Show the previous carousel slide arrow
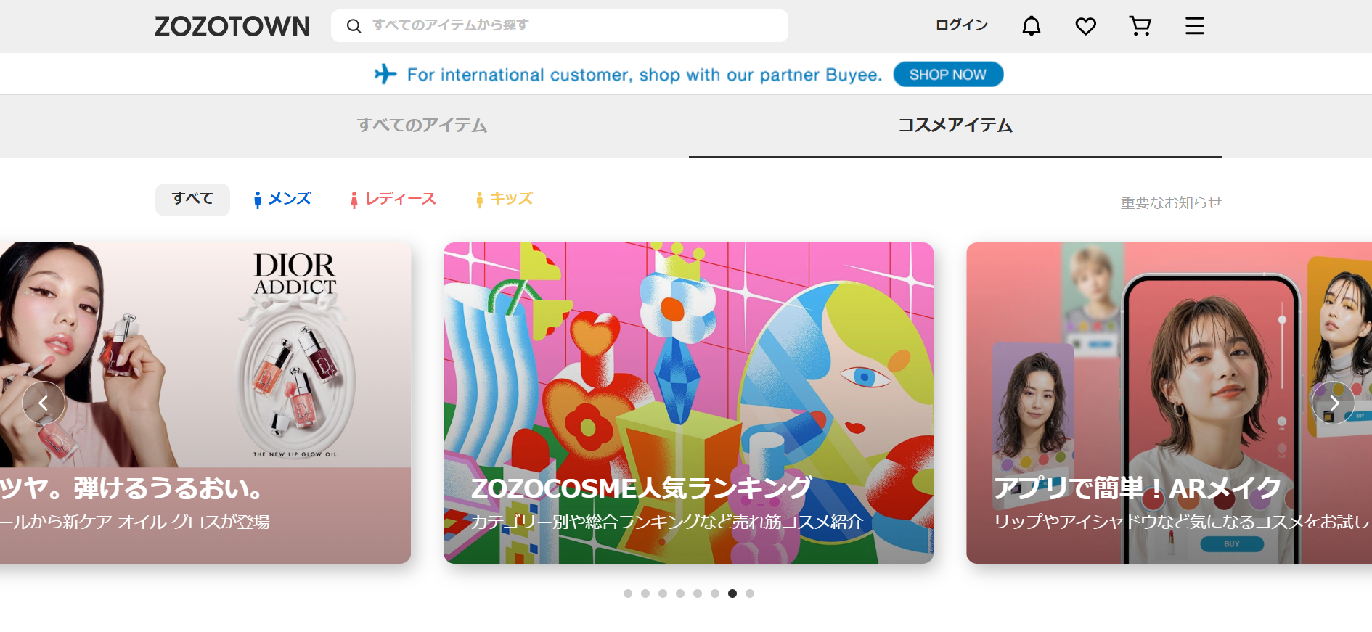Viewport: 1372px width, 632px height. click(x=44, y=403)
